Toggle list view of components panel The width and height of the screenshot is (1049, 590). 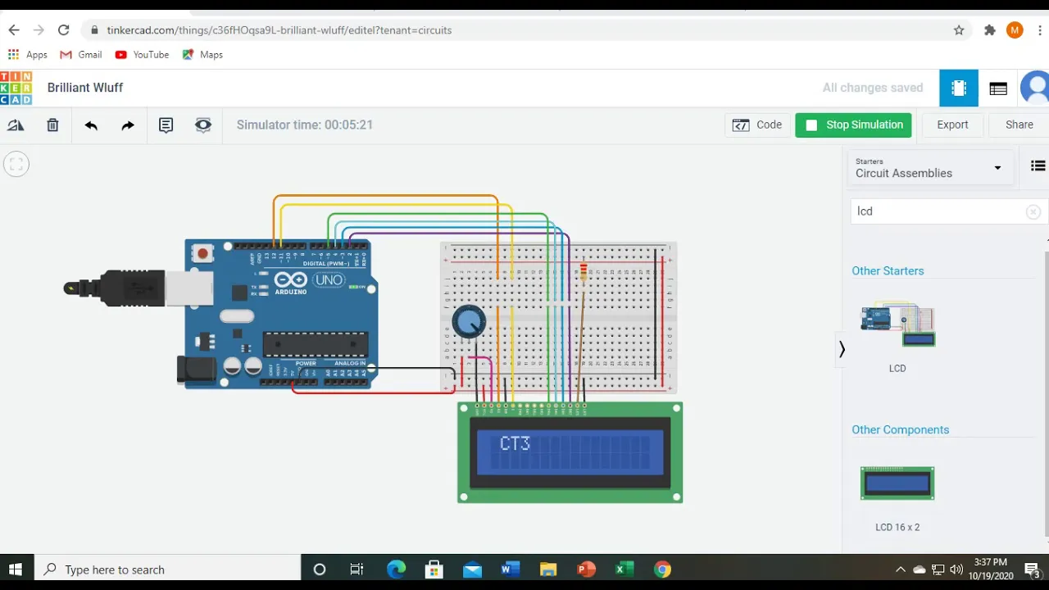[1038, 166]
